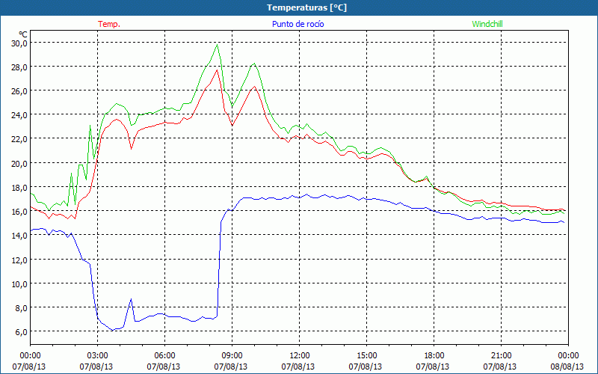The image size is (598, 374).
Task: Click the 16,0 y-axis value
Action: point(19,212)
